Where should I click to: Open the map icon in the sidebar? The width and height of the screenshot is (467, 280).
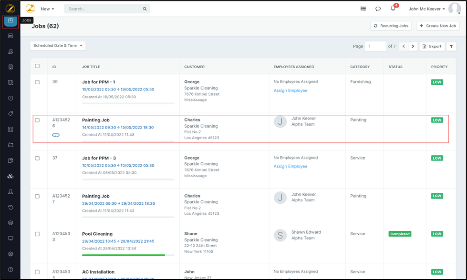coord(10,82)
